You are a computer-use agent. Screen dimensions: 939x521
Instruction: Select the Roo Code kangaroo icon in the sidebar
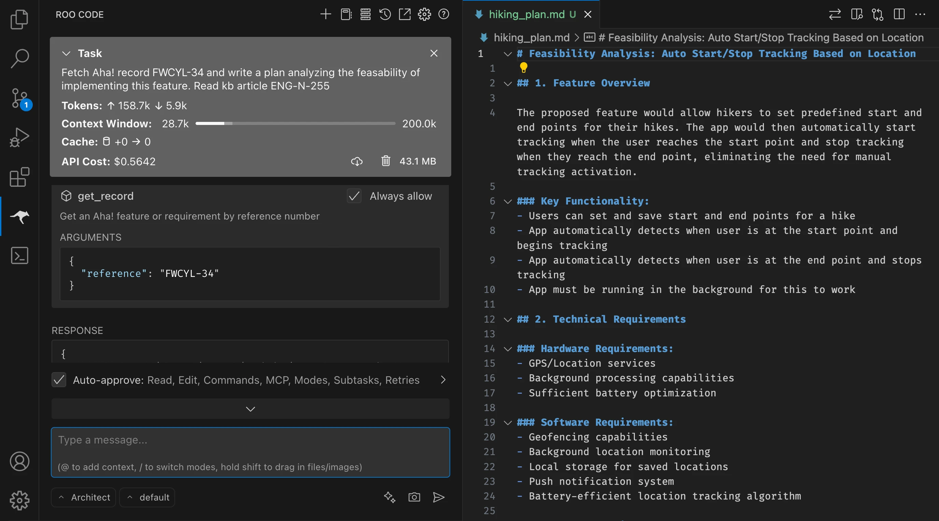coord(19,217)
